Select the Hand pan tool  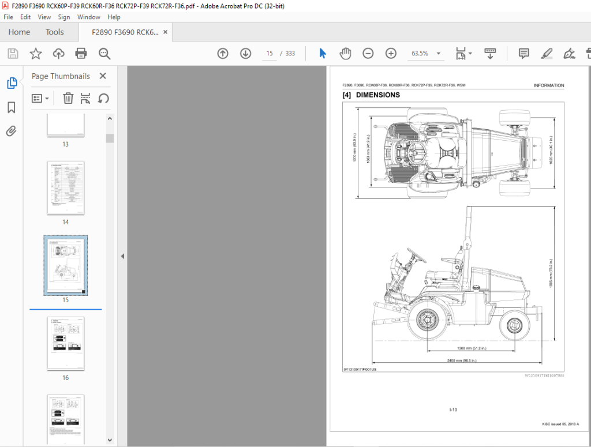point(345,54)
